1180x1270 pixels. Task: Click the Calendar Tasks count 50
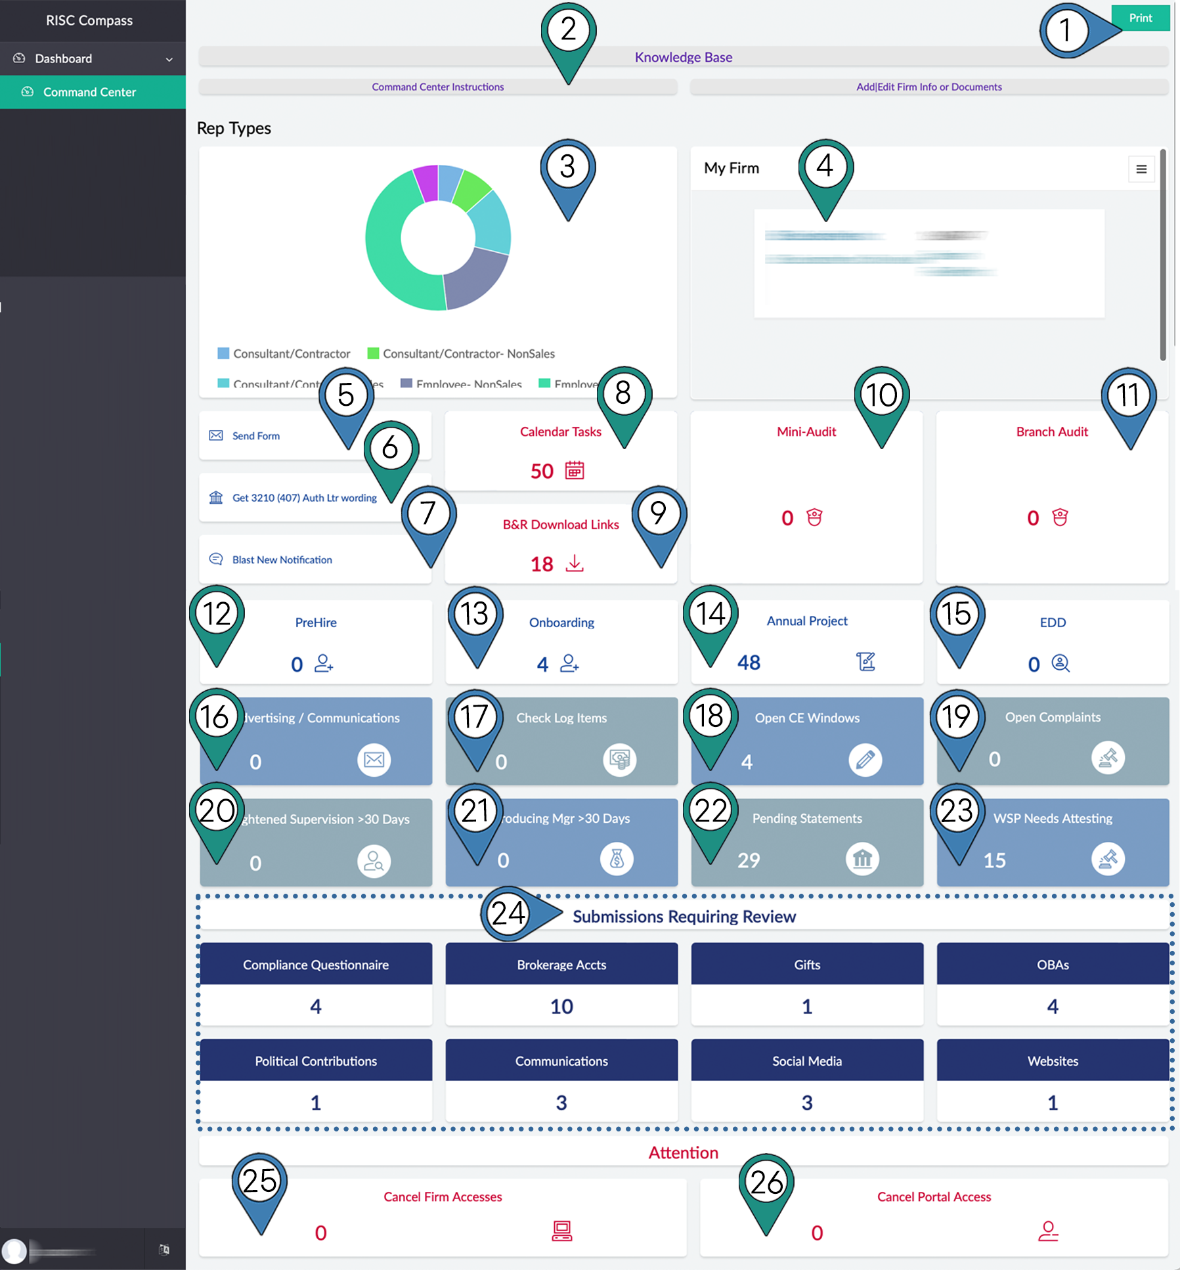point(542,471)
